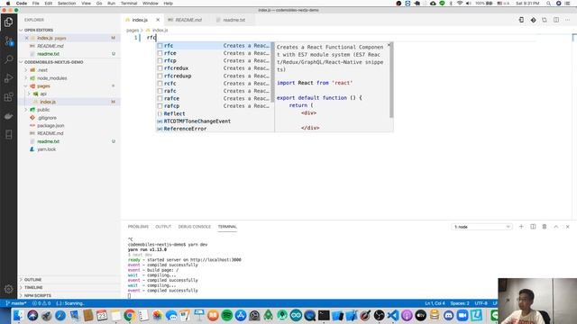This screenshot has height=324, width=577.
Task: Select the RTCDTMFToneChangeEvent suggestion
Action: (215, 121)
